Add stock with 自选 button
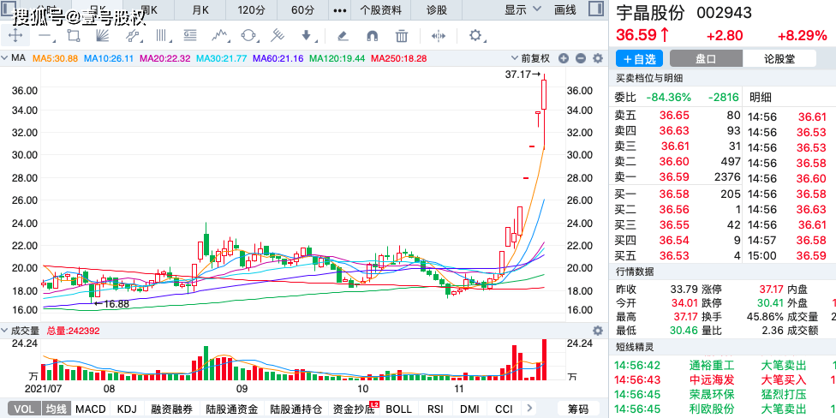The height and width of the screenshot is (418, 836). coord(640,58)
